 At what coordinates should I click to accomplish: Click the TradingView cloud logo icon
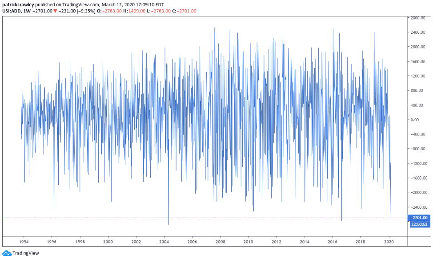coord(7,253)
